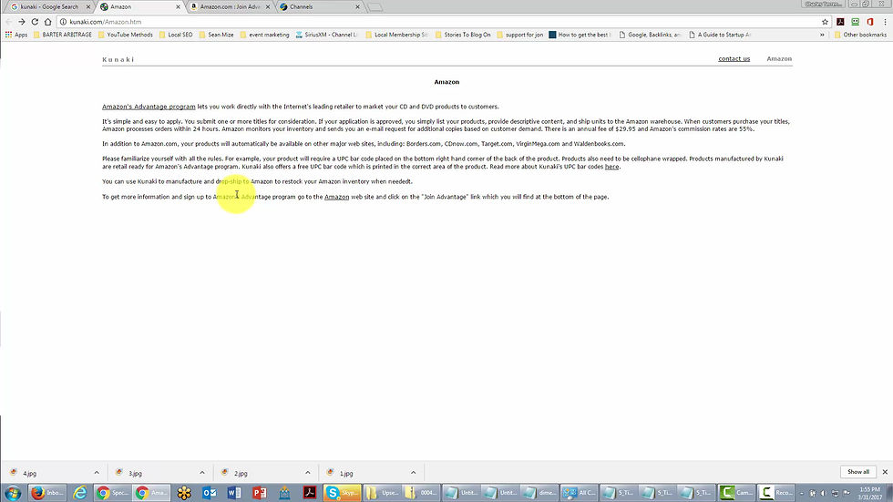The width and height of the screenshot is (893, 502).
Task: Open PowerPoint from the taskbar
Action: click(x=259, y=492)
